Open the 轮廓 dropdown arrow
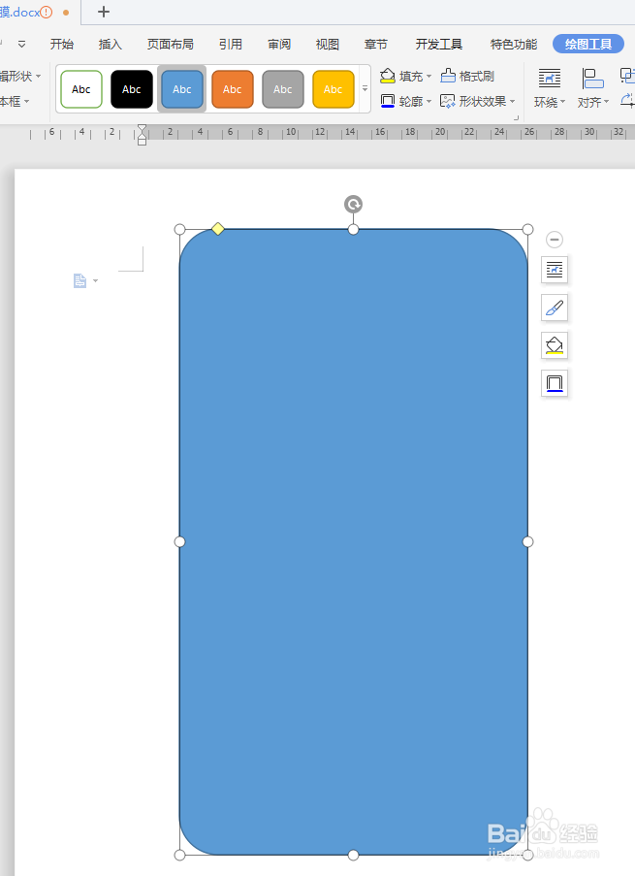The image size is (635, 876). 429,101
